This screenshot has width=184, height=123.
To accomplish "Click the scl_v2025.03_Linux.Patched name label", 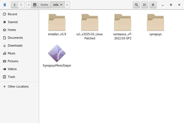I will pos(90,36).
